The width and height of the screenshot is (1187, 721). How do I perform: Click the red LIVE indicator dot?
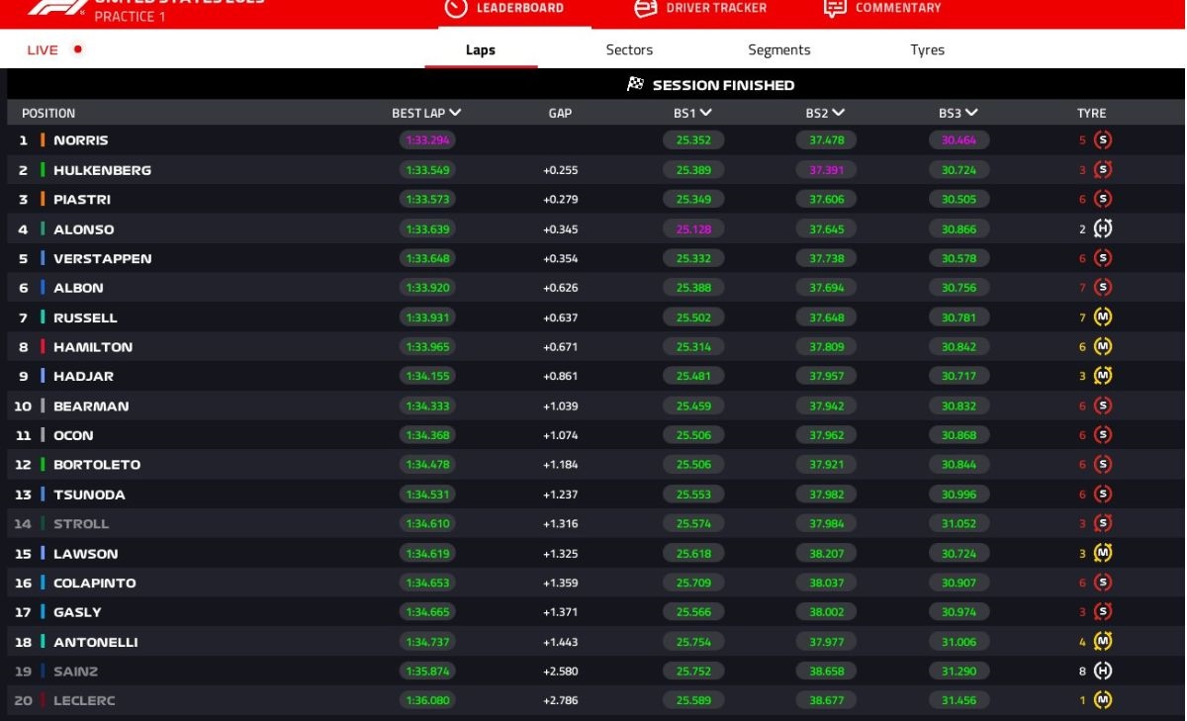pos(78,49)
